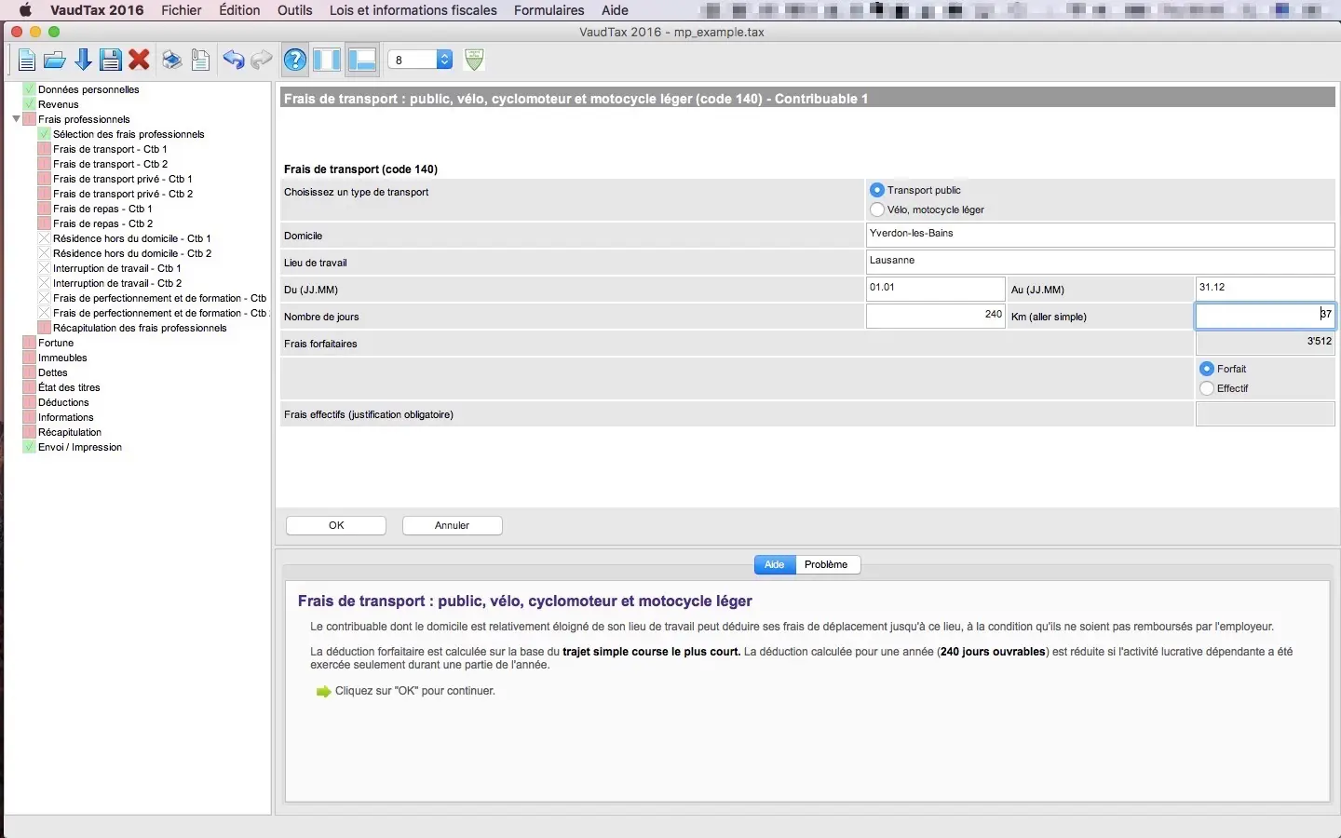Click the Vaud canton shield icon
The image size is (1341, 838).
pos(474,60)
